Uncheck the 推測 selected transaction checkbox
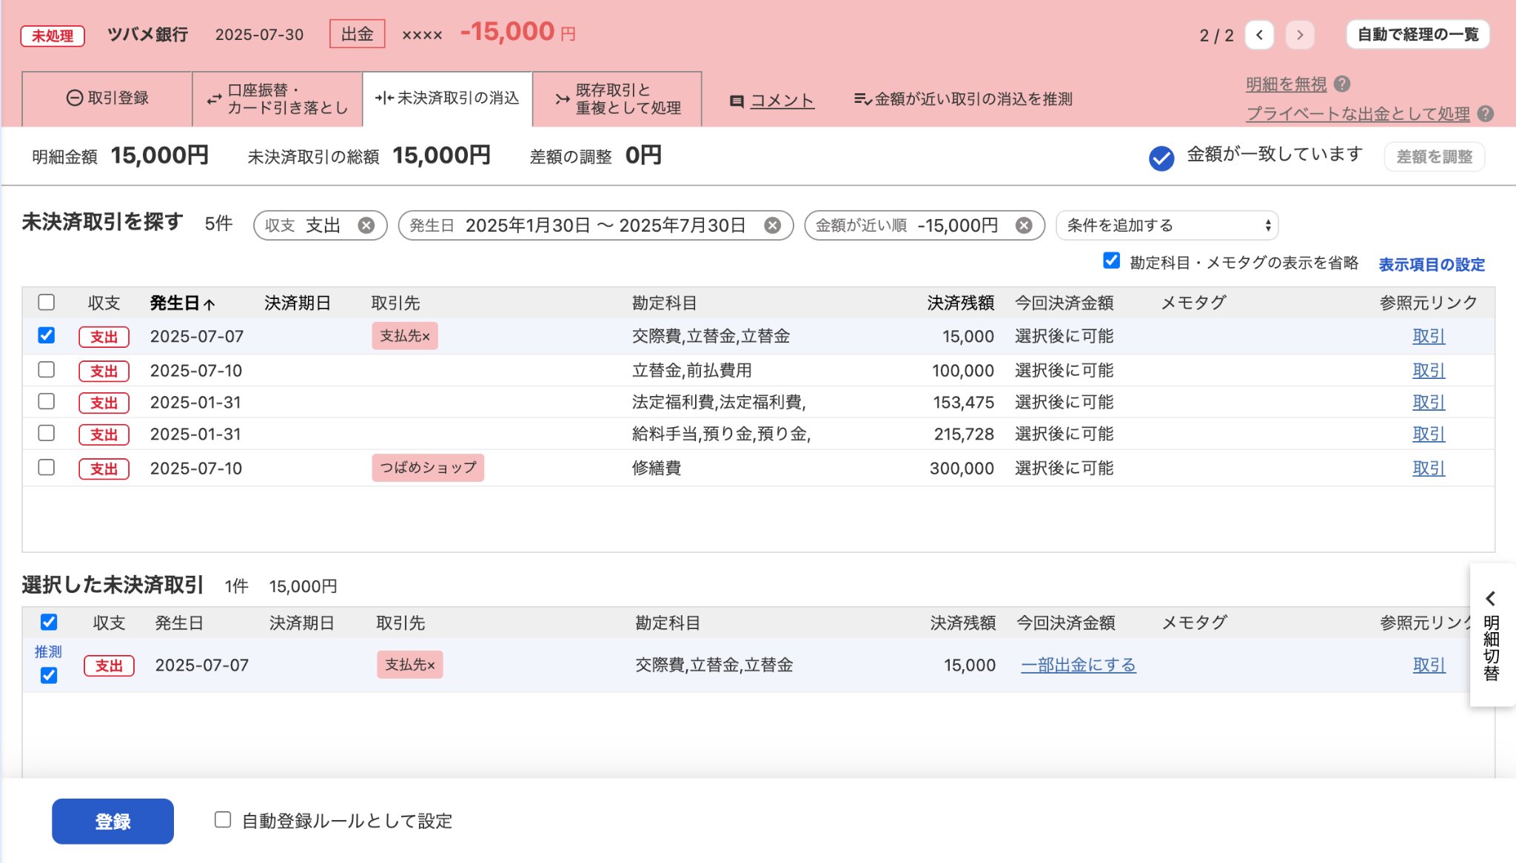Image resolution: width=1516 pixels, height=863 pixels. pyautogui.click(x=49, y=675)
